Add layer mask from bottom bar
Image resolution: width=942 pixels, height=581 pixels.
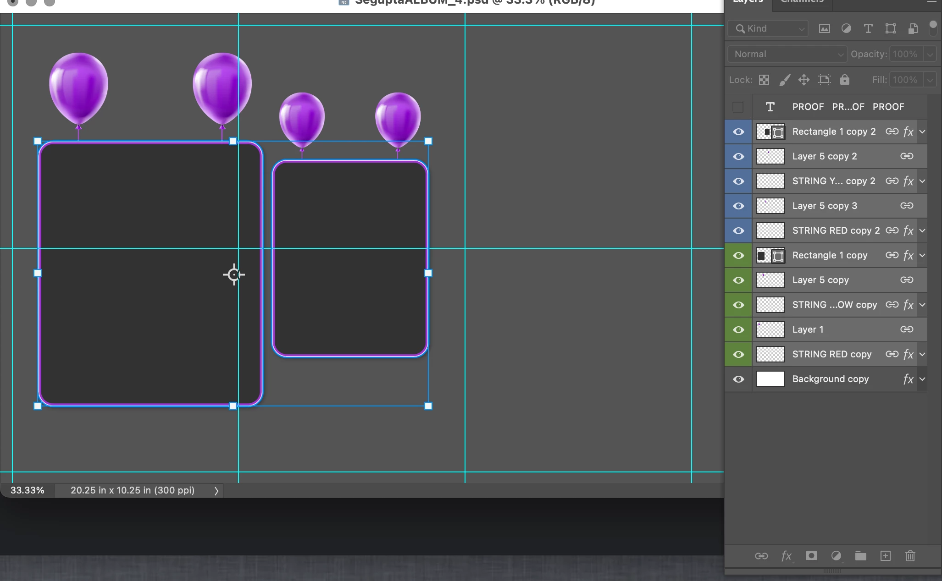(811, 556)
